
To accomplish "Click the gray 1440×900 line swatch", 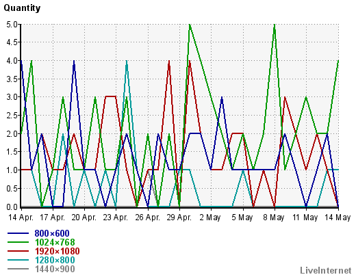I will [x=18, y=269].
